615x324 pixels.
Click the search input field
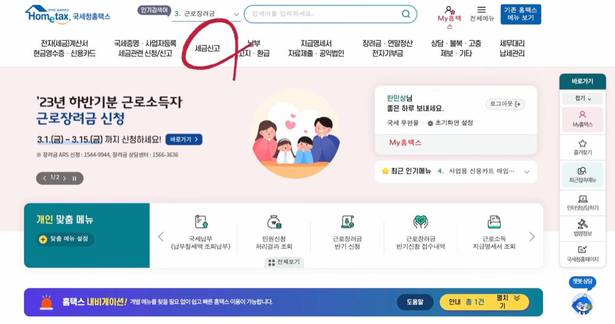coord(325,14)
